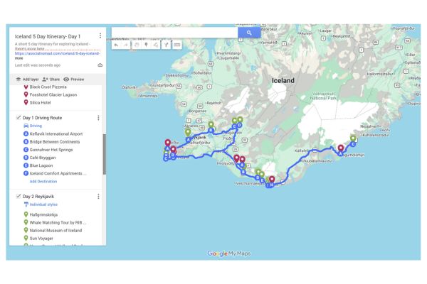Click the Stykkishólmur label on the map

coord(176,75)
